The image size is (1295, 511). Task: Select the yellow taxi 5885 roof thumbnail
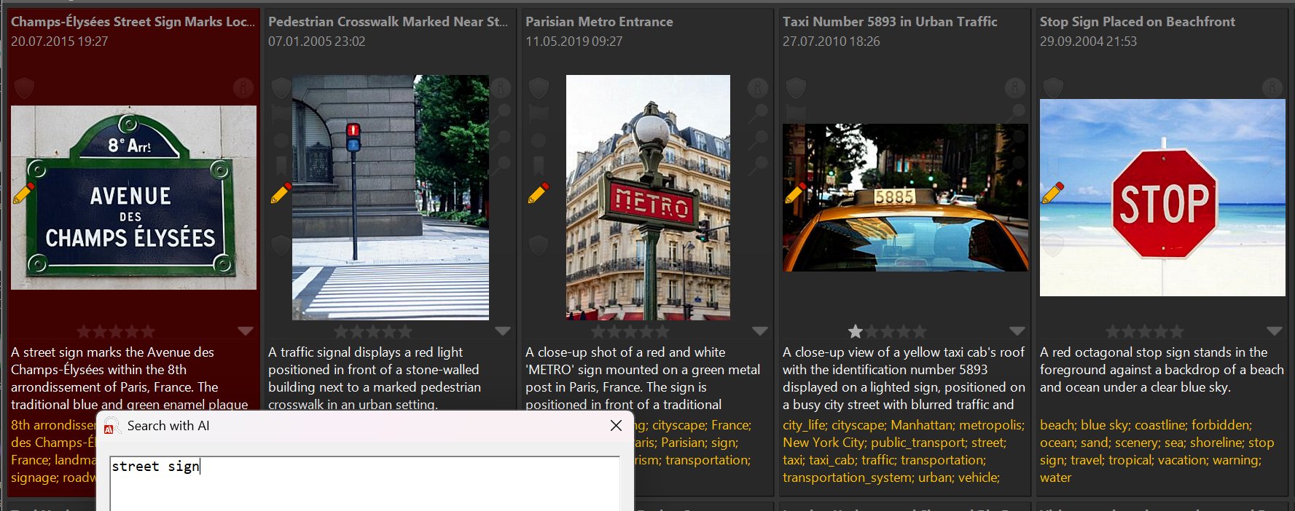pos(905,197)
